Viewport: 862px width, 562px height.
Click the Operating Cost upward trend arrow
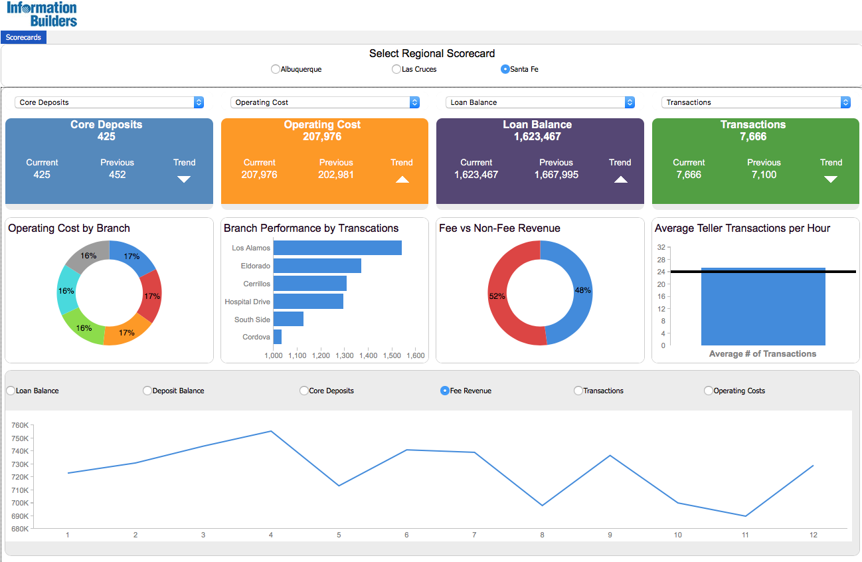coord(402,179)
